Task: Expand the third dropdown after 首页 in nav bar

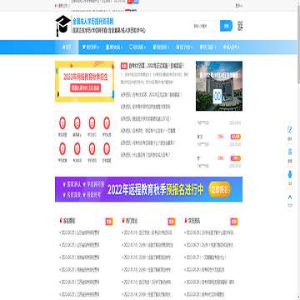Action: [x=137, y=47]
